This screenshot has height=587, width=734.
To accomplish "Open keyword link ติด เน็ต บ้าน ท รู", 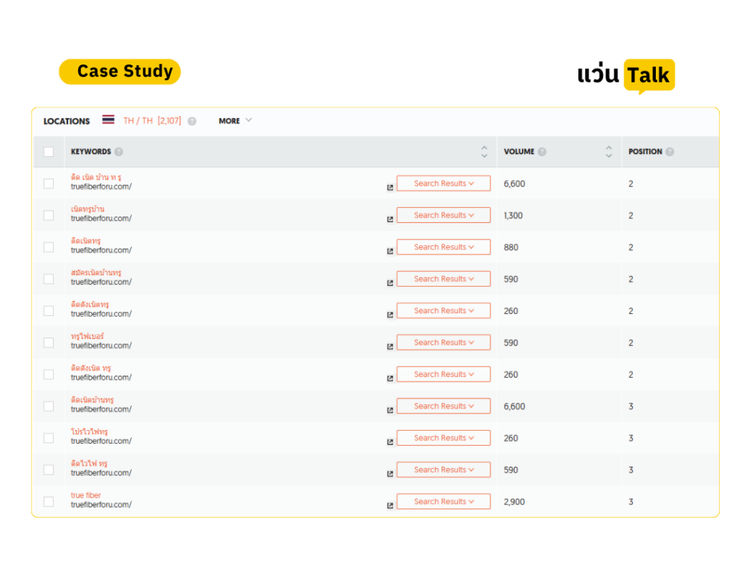I will click(x=96, y=177).
